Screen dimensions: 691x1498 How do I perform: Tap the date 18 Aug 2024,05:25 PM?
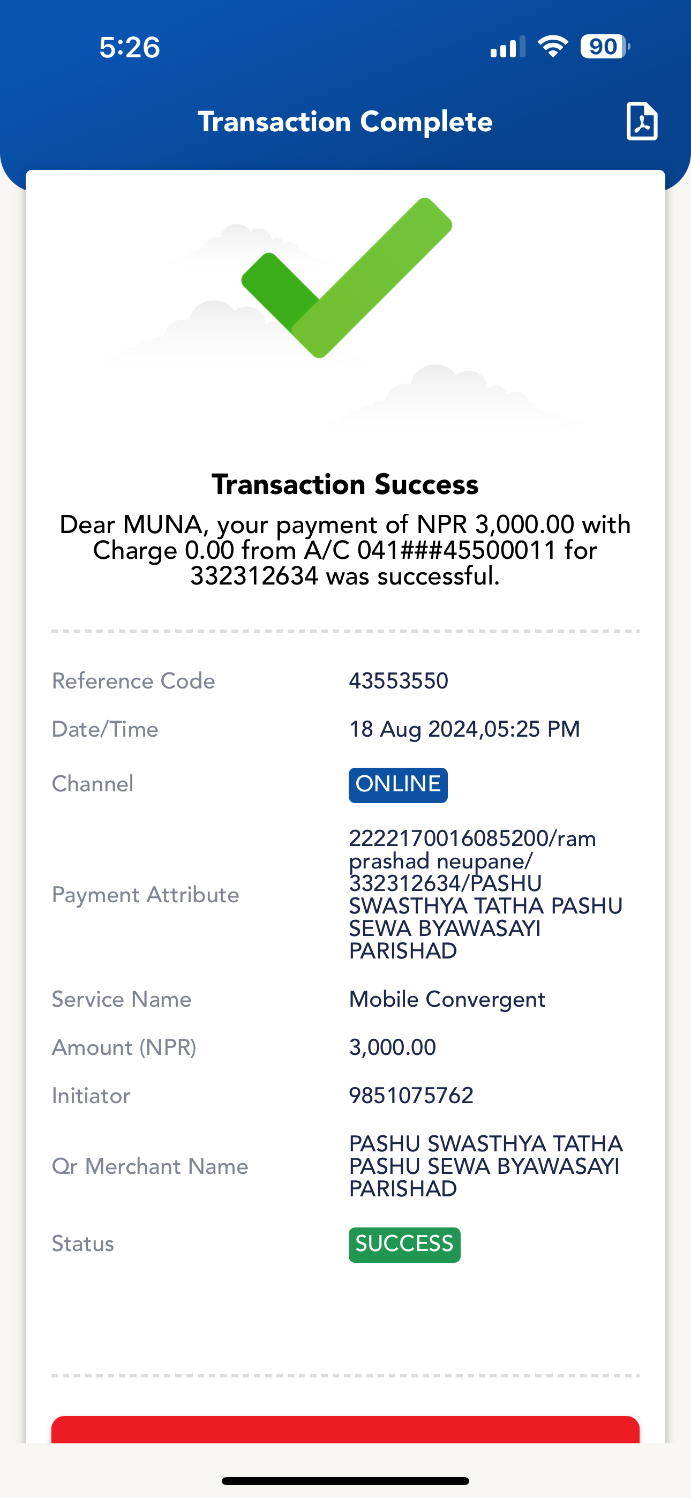point(464,729)
